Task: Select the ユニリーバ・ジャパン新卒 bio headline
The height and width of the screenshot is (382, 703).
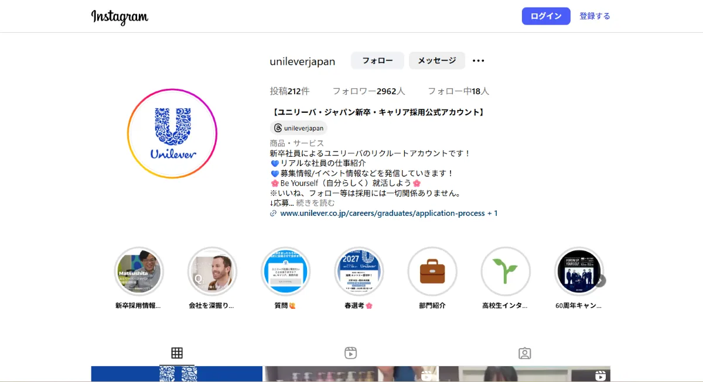Action: 378,112
